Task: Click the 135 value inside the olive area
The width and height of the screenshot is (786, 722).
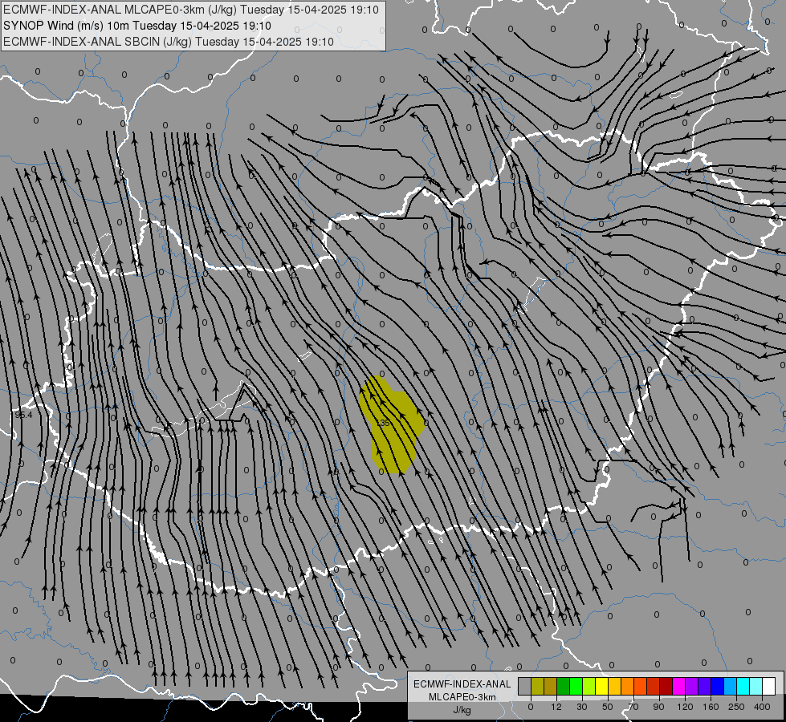Action: pos(383,424)
